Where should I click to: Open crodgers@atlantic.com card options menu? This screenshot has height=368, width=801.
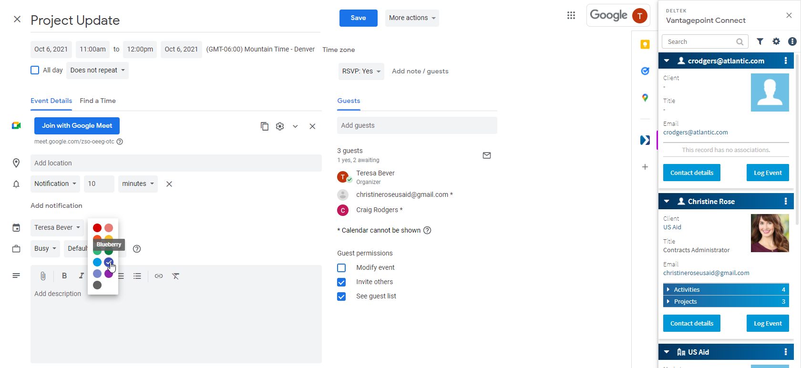(786, 61)
